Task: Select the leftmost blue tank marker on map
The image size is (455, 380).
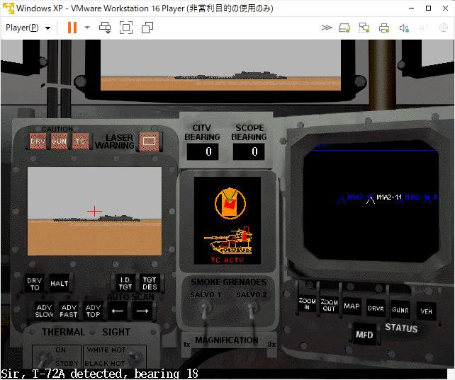Action: [x=342, y=200]
